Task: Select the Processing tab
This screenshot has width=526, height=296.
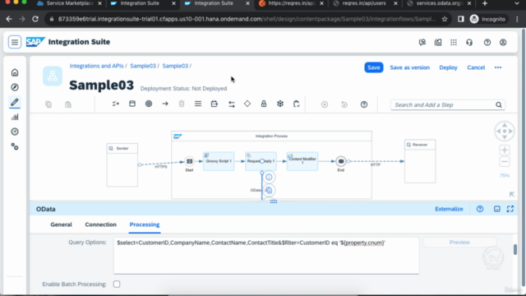Action: 145,224
